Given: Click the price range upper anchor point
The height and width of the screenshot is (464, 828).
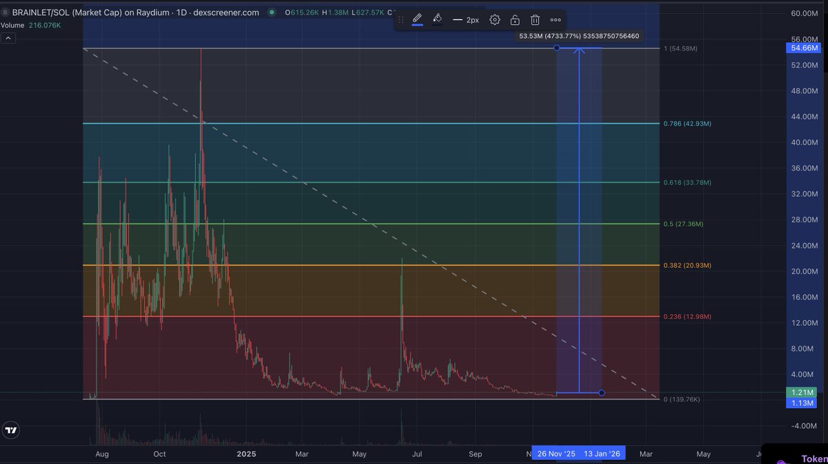Looking at the screenshot, I should [557, 48].
